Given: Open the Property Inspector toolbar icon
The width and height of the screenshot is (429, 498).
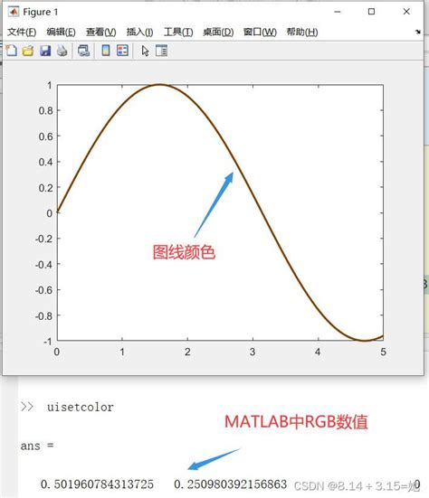Looking at the screenshot, I should 161,51.
